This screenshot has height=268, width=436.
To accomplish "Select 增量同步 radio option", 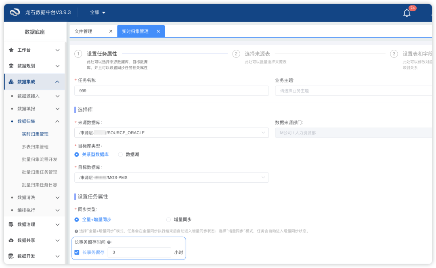I will [x=168, y=220].
